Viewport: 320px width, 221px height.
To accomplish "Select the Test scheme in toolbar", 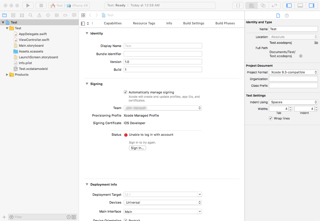I will coord(57,6).
